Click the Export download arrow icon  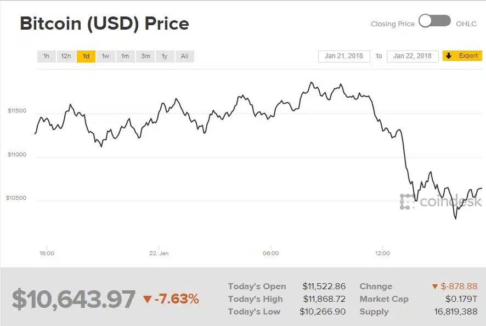[449, 56]
